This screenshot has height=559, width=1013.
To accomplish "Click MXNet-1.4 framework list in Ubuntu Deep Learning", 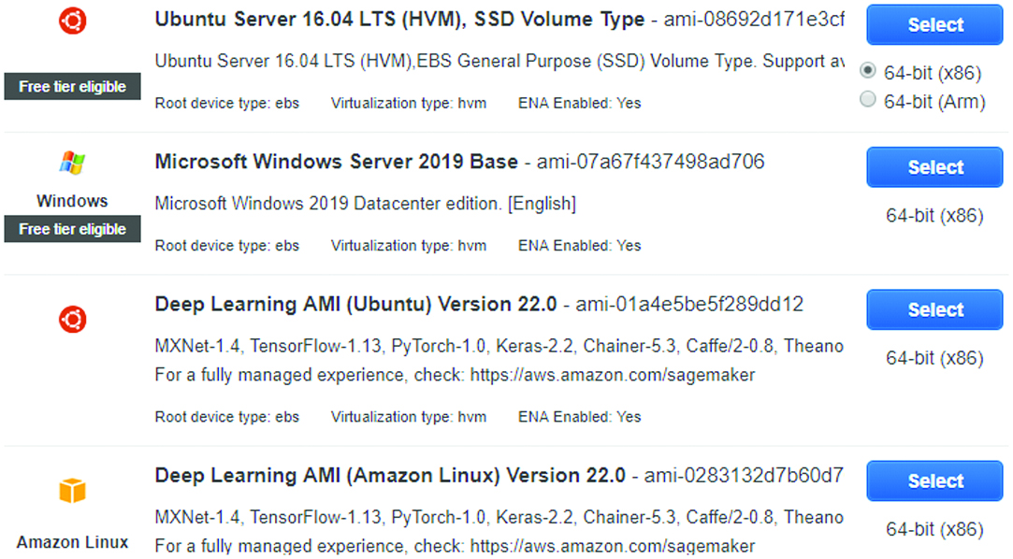I will point(499,347).
